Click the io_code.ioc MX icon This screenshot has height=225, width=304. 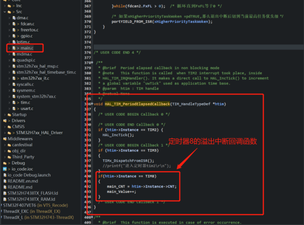pos(5,169)
